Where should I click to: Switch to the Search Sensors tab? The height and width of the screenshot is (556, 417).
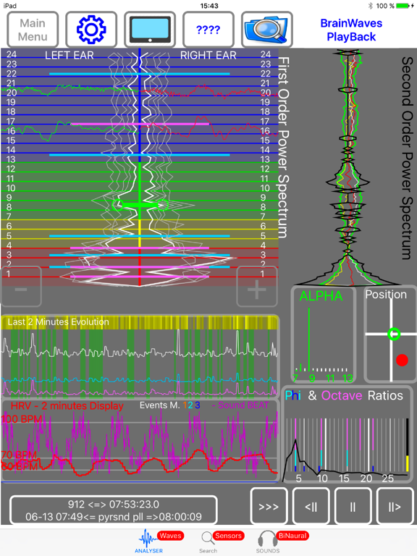pyautogui.click(x=222, y=541)
